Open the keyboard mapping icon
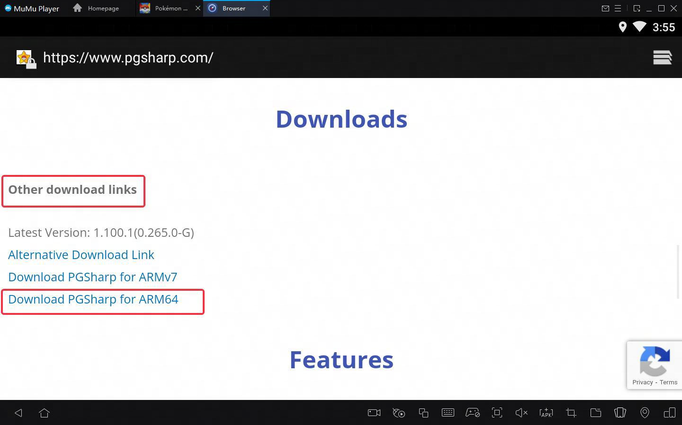Screen dimensions: 682x425 tap(448, 413)
